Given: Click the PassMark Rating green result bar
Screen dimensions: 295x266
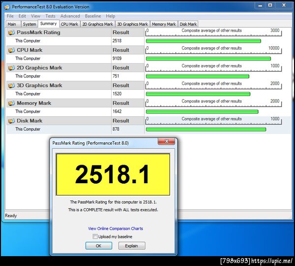Looking at the screenshot, I should [204, 41].
